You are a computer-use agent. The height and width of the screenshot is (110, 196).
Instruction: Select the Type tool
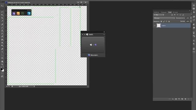(2, 52)
